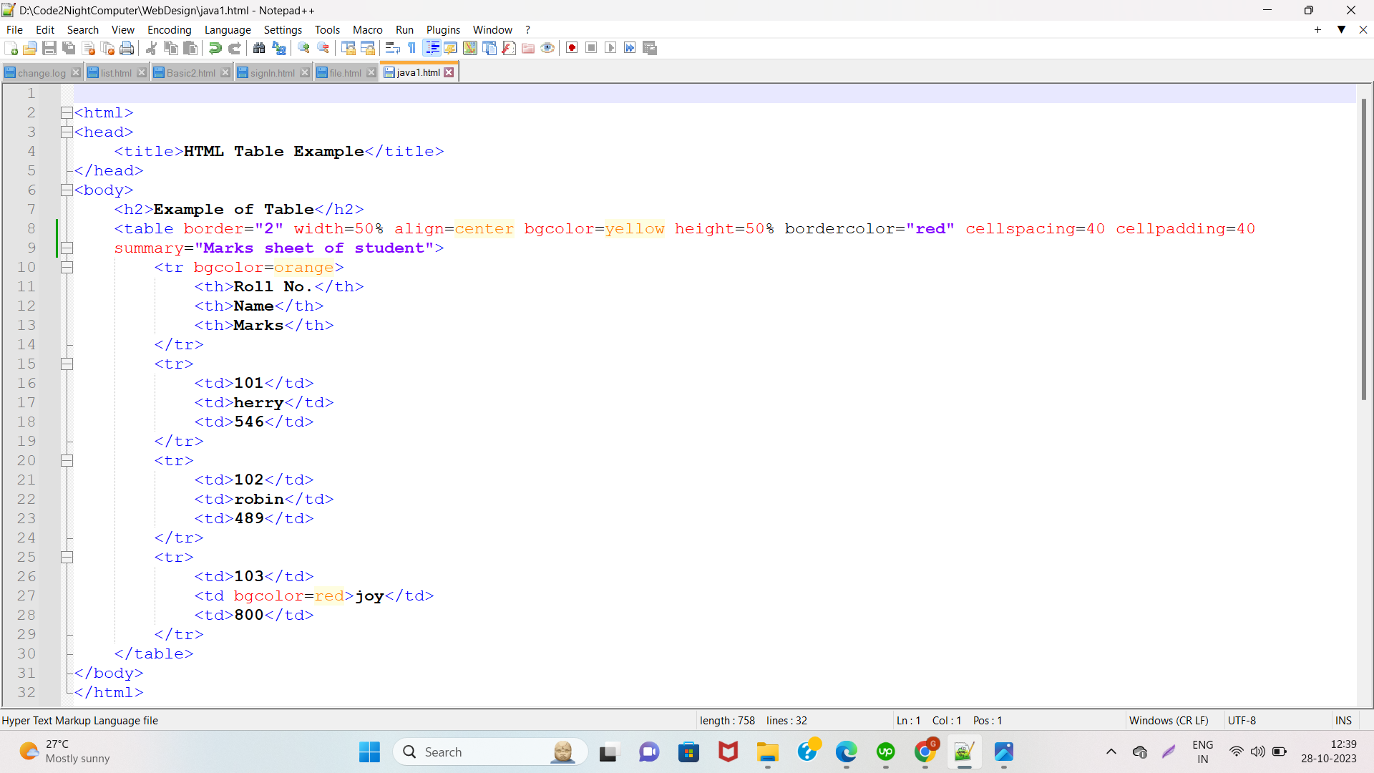The image size is (1374, 773).
Task: Open Folder as Workspace icon
Action: [x=528, y=48]
